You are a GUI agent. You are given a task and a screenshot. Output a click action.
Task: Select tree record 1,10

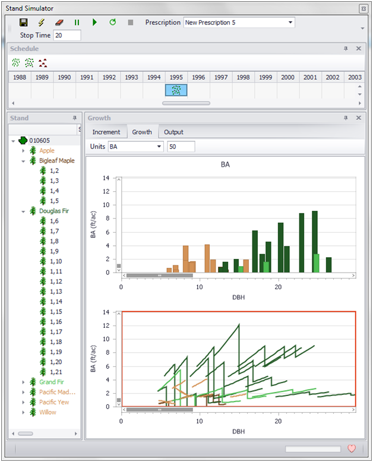56,261
